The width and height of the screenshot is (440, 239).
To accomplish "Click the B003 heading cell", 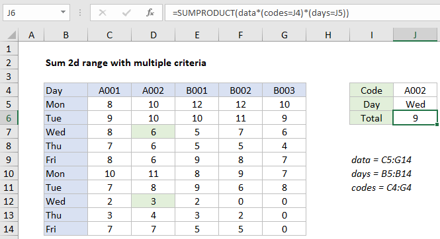I will tap(285, 90).
